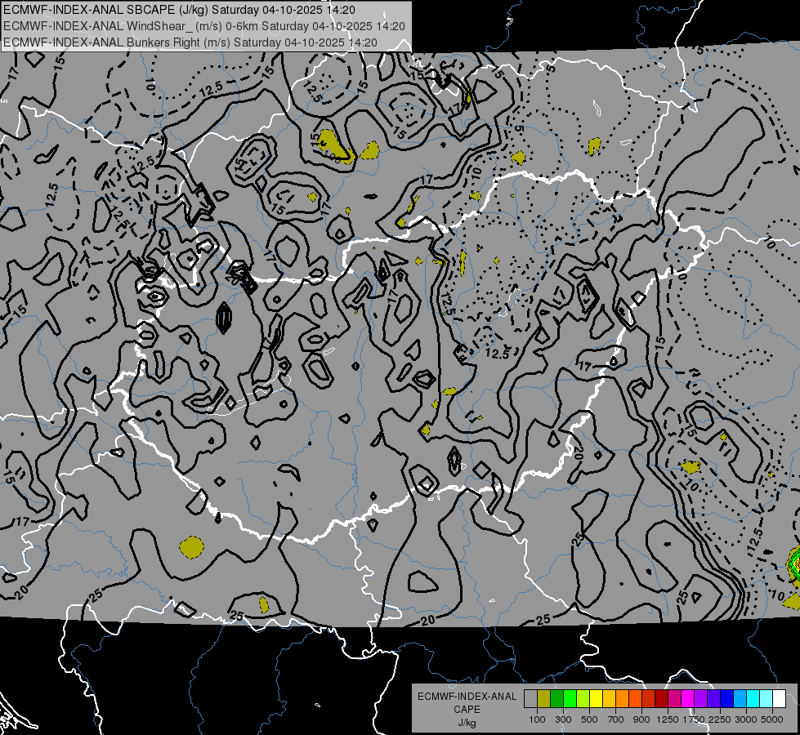Select the orange 700 J/kg swatch

click(x=622, y=698)
